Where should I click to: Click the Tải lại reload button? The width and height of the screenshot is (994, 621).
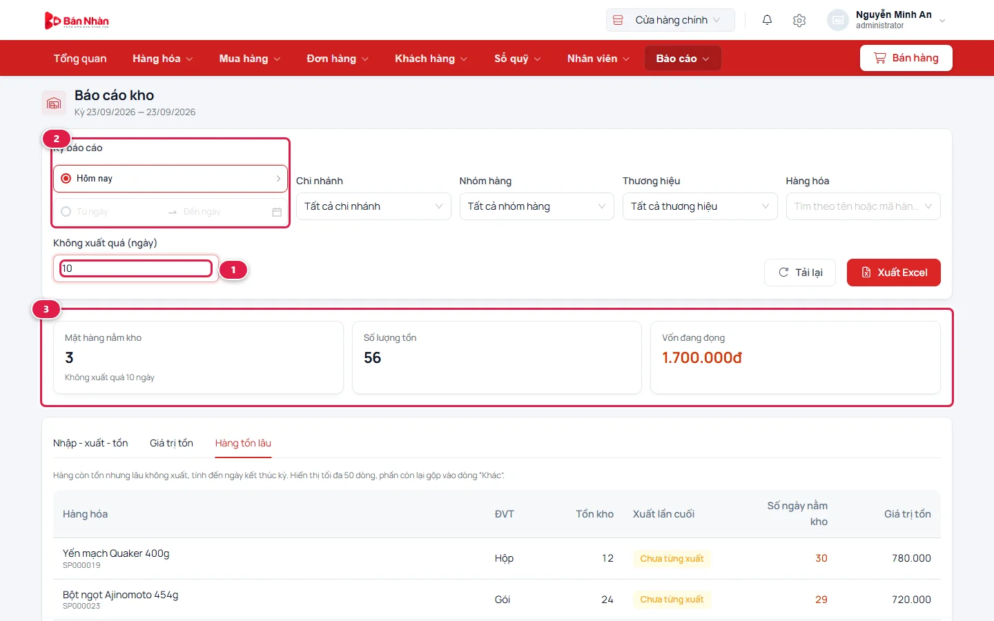[800, 273]
